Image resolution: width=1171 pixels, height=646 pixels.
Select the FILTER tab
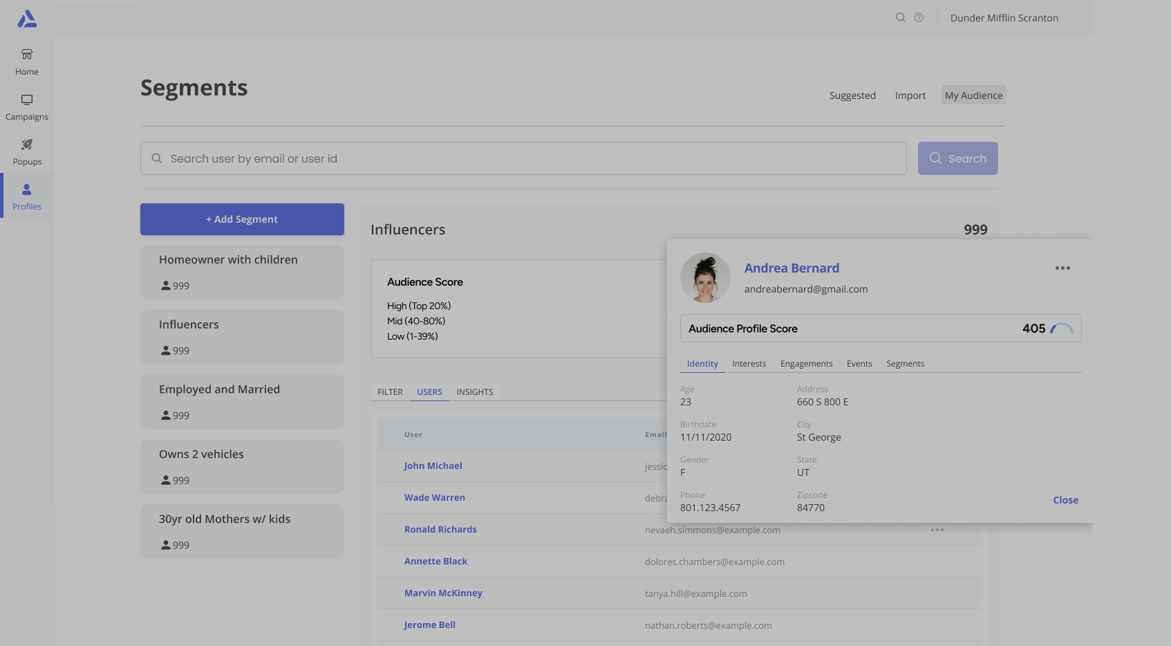[390, 392]
